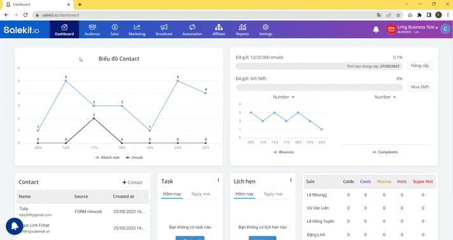Click the share page icon in address bar
Screen dimensions: 453x240
point(389,15)
